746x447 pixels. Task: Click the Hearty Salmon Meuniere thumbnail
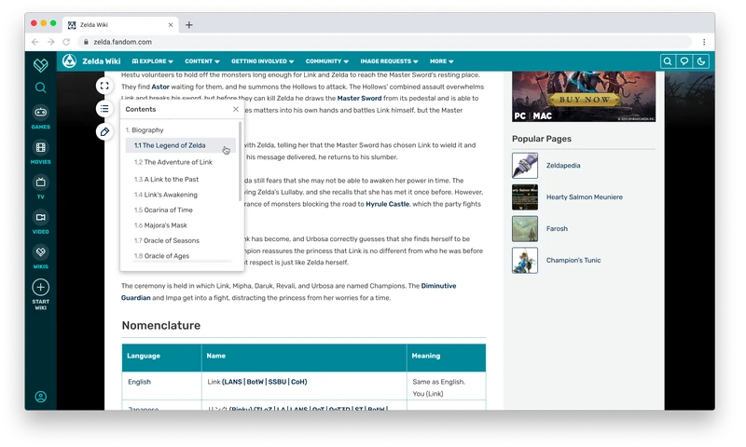[x=525, y=197]
